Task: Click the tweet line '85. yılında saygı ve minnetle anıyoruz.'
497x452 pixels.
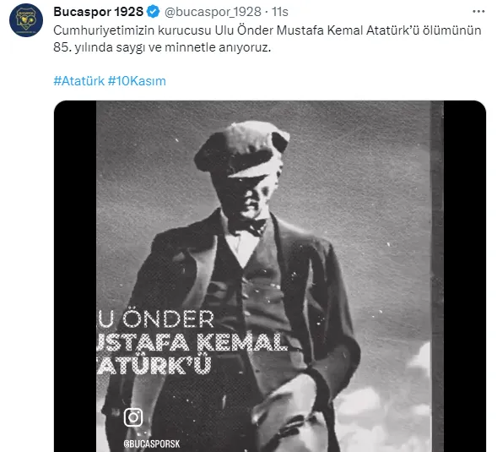Action: click(162, 47)
